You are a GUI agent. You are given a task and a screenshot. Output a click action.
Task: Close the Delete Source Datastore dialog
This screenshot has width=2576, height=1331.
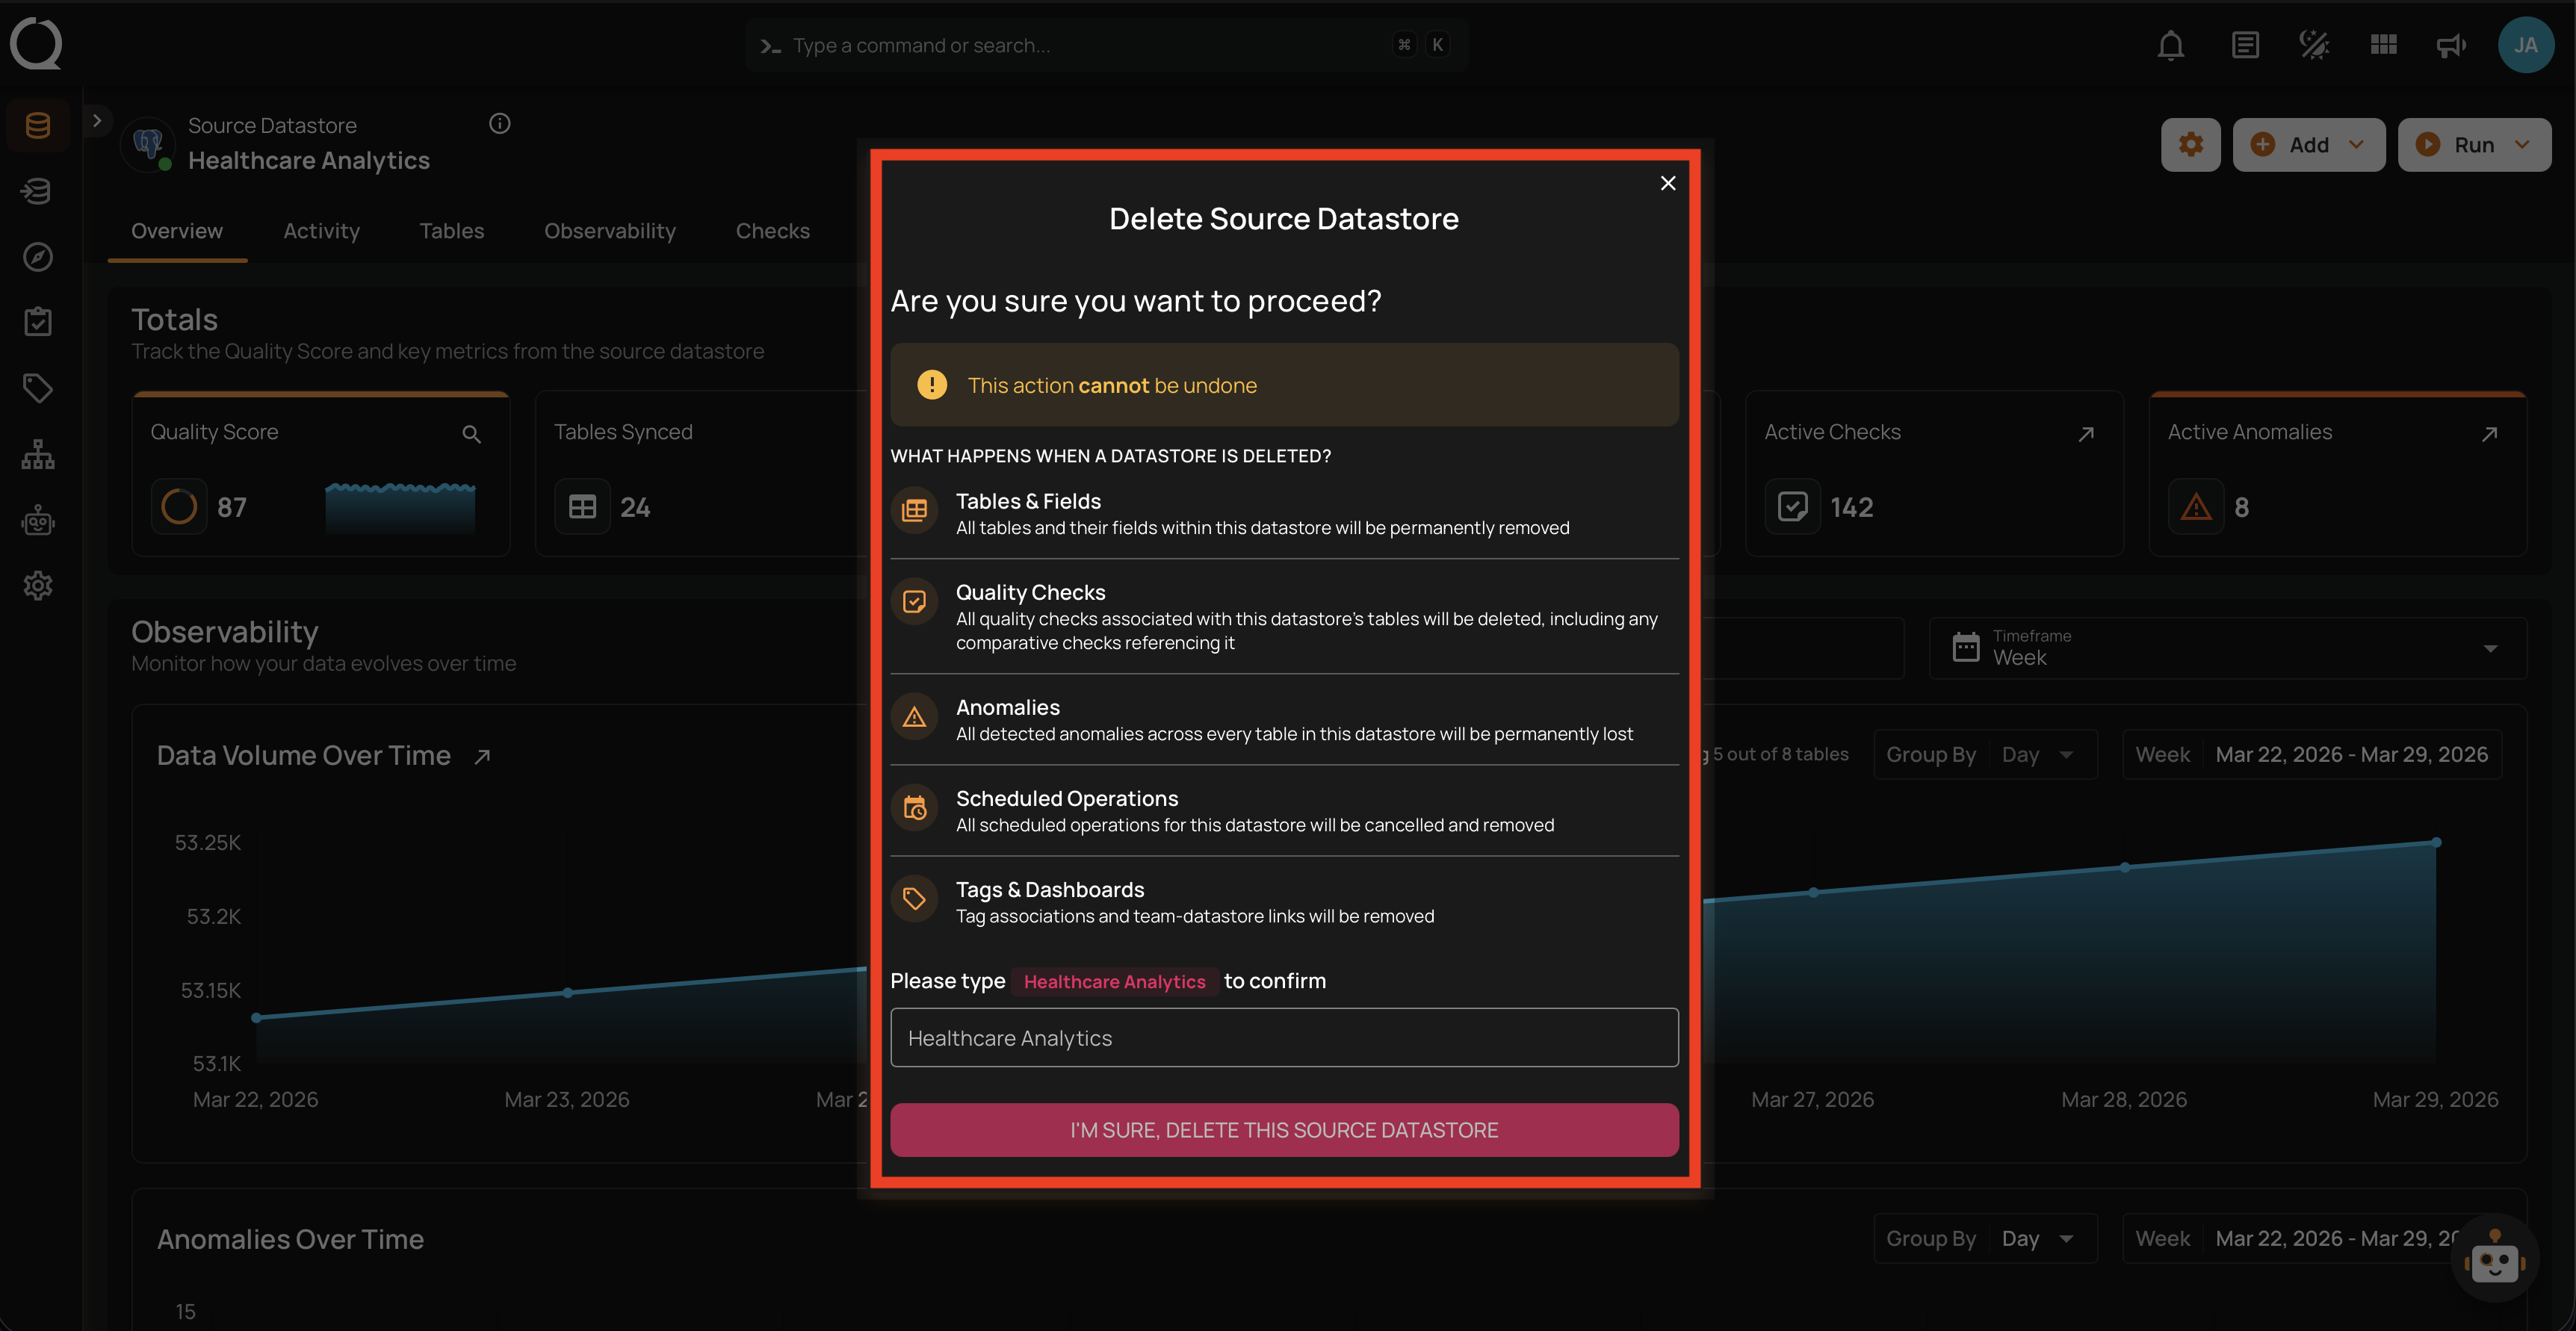coord(1667,183)
